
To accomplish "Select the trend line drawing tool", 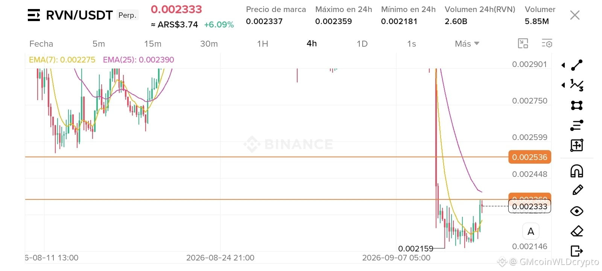I will coord(577,65).
